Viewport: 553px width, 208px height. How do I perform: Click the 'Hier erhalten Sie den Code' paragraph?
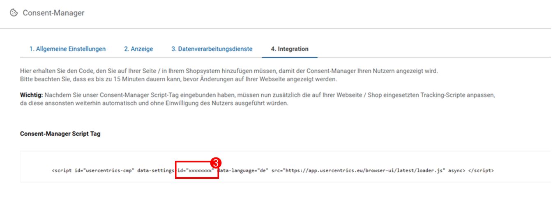(x=229, y=71)
